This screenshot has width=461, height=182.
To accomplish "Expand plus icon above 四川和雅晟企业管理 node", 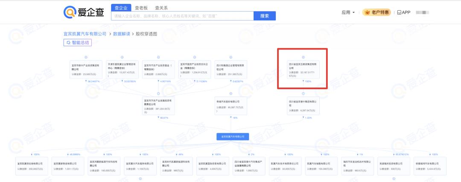I will pyautogui.click(x=231, y=57).
